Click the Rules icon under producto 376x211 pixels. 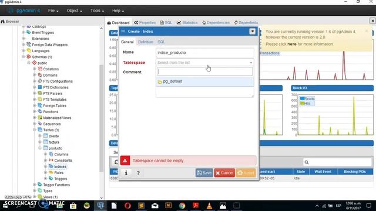coord(51,172)
